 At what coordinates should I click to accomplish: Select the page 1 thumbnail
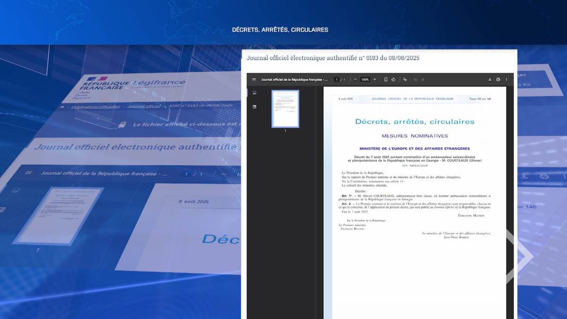tap(285, 109)
